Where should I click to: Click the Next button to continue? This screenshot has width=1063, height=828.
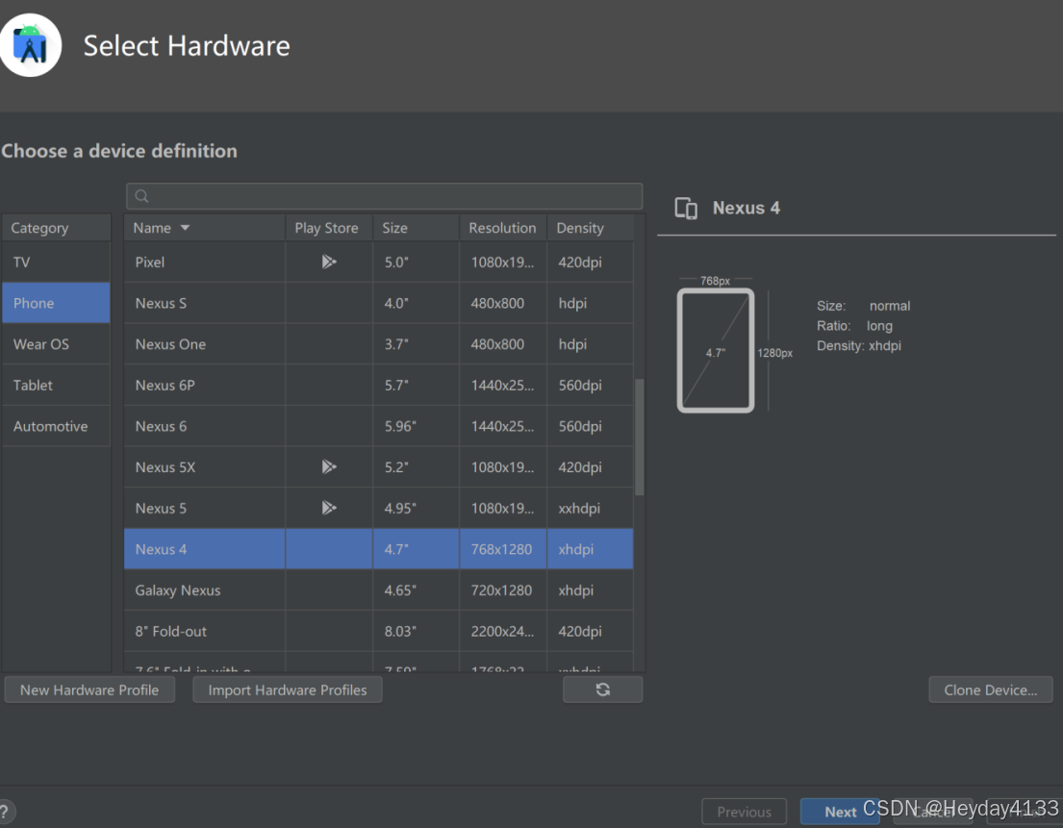tap(838, 811)
